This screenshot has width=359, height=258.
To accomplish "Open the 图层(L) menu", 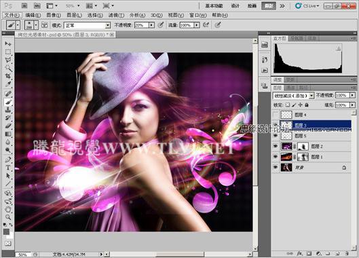I will 74,15.
